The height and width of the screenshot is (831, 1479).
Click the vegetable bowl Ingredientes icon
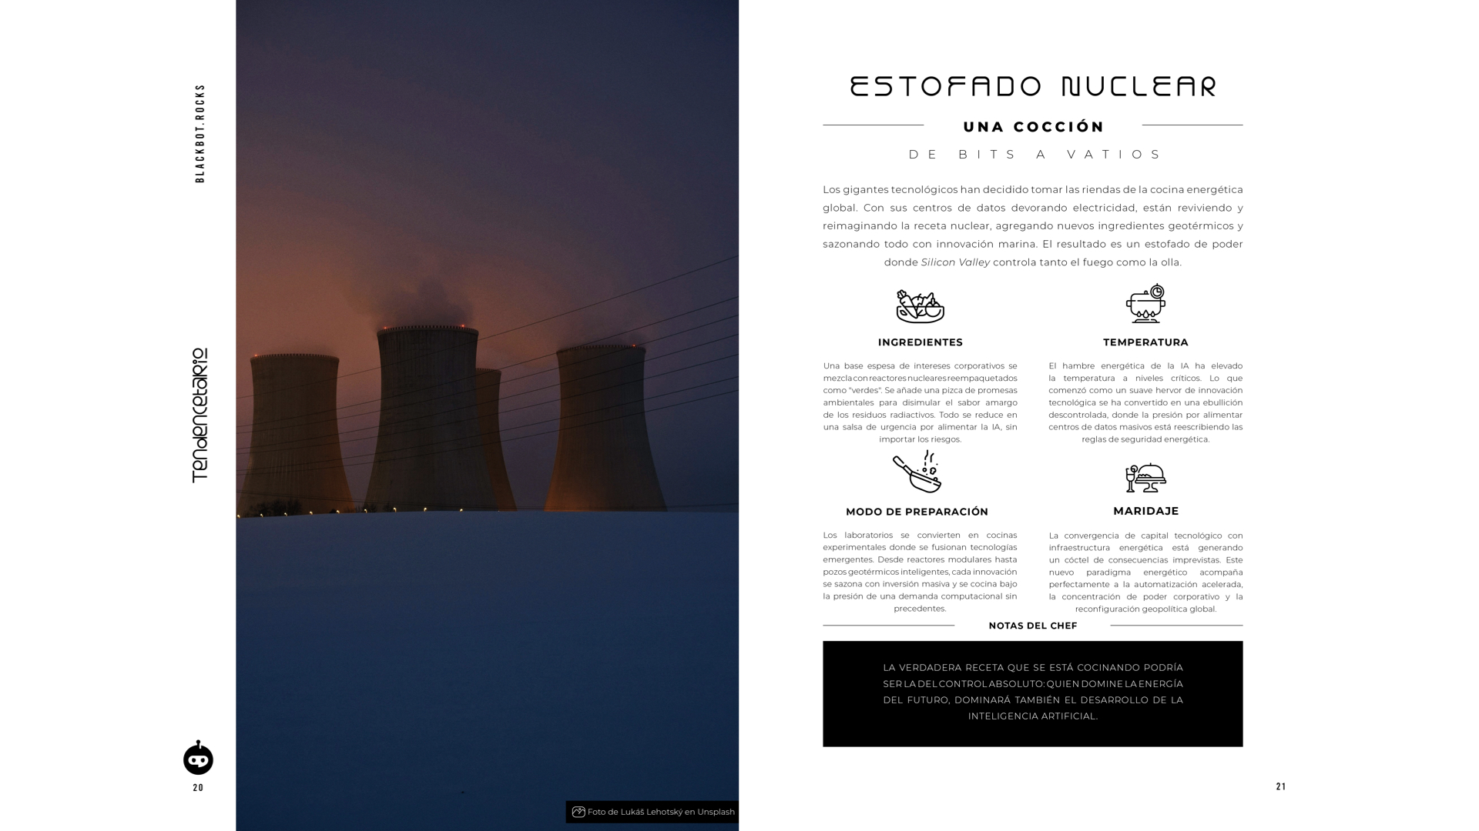(x=920, y=306)
